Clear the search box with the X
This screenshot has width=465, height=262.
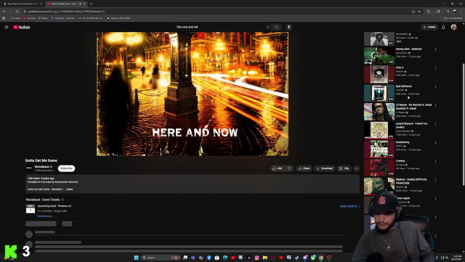click(268, 27)
